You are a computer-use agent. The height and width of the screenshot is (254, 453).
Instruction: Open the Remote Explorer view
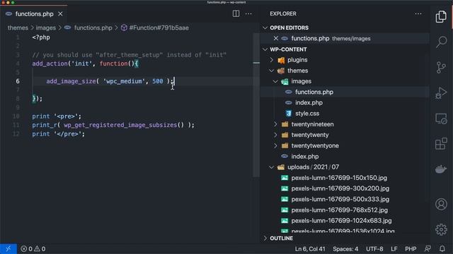coord(441,119)
